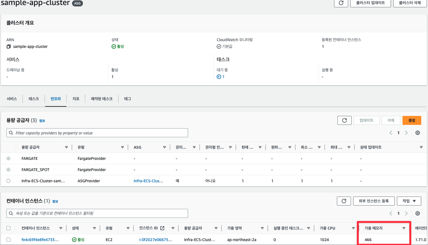Open instance ID i-0f2027e06675 link

click(156, 240)
